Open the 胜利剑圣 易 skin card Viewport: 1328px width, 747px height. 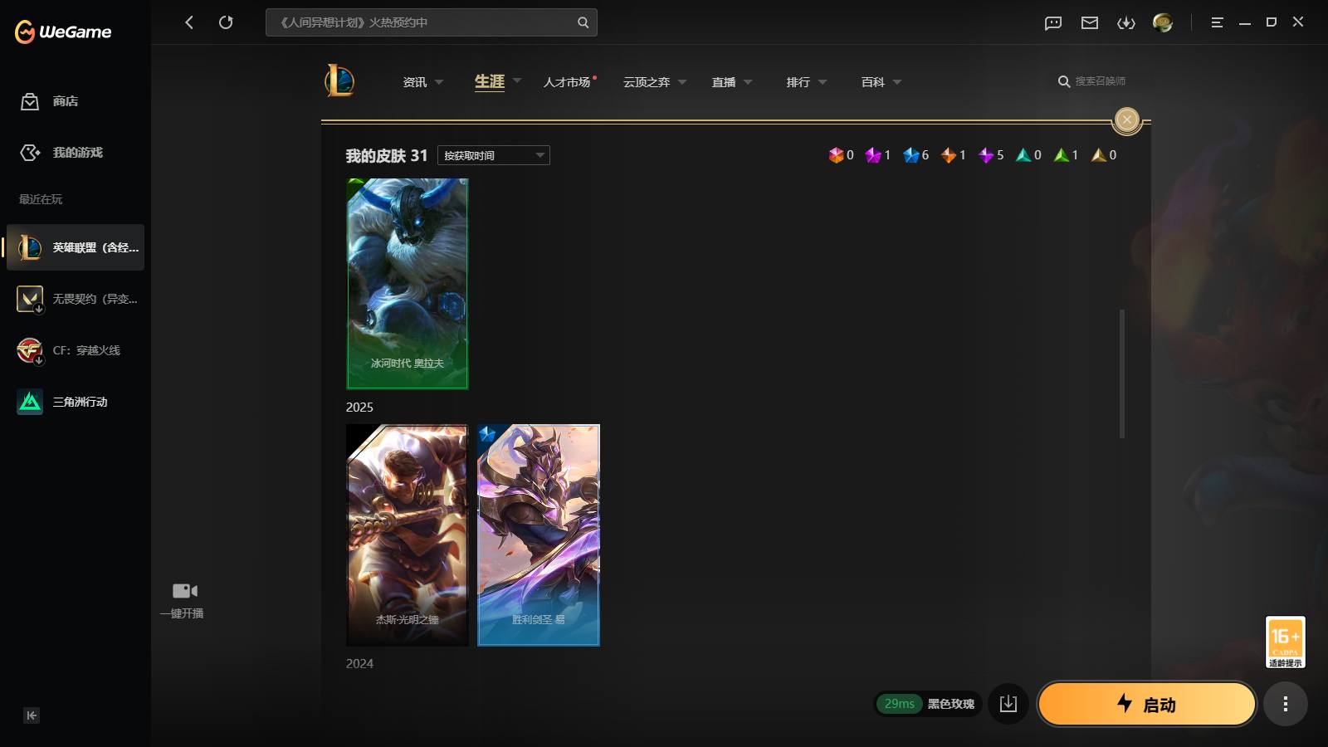click(x=539, y=535)
